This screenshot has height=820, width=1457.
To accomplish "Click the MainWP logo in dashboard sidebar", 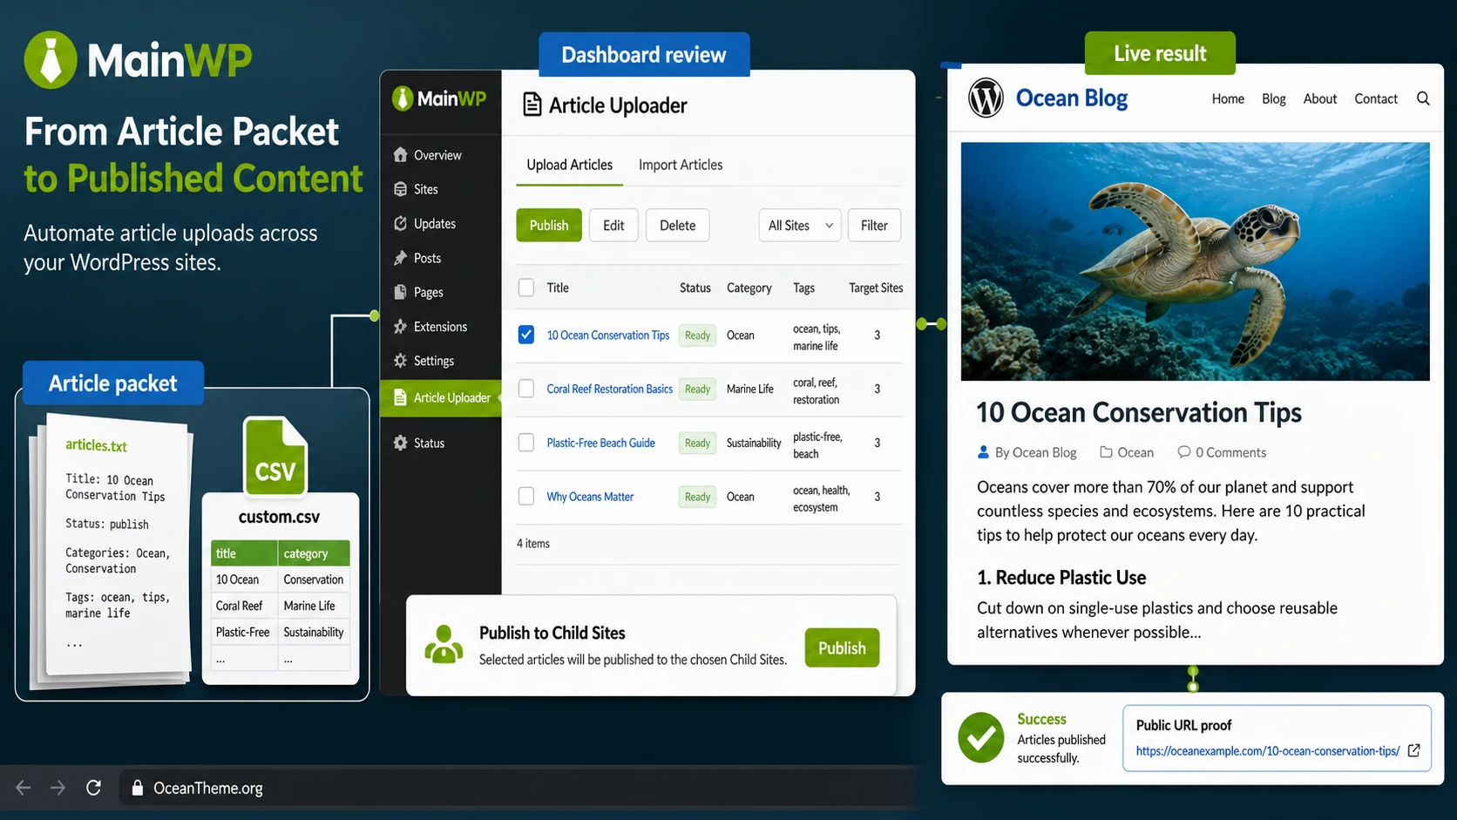I will click(x=438, y=98).
